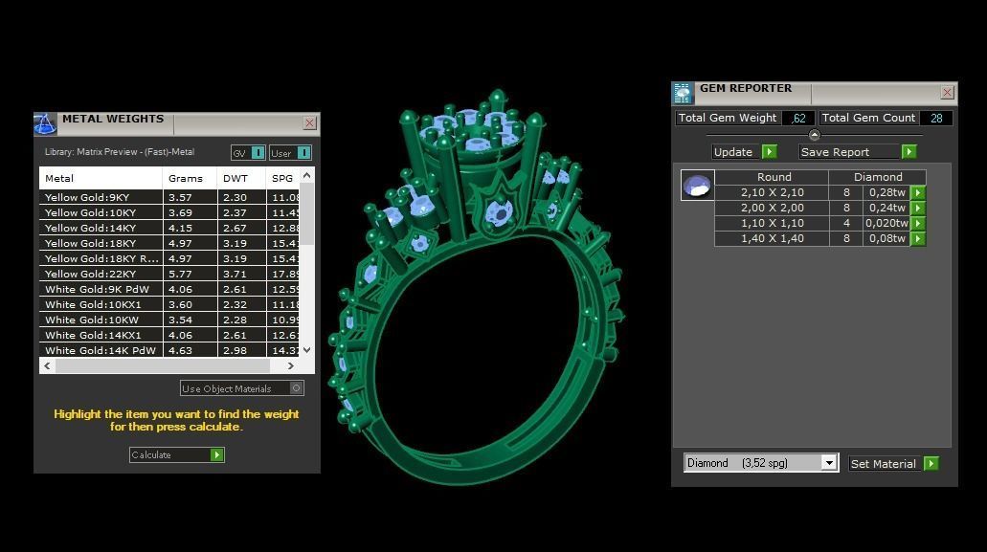Close the Gem Reporter panel
Screen dimensions: 987x552
947,93
